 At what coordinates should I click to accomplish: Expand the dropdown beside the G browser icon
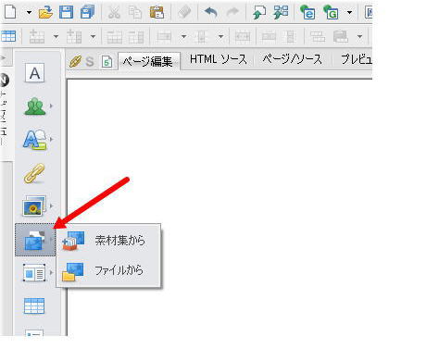(349, 13)
